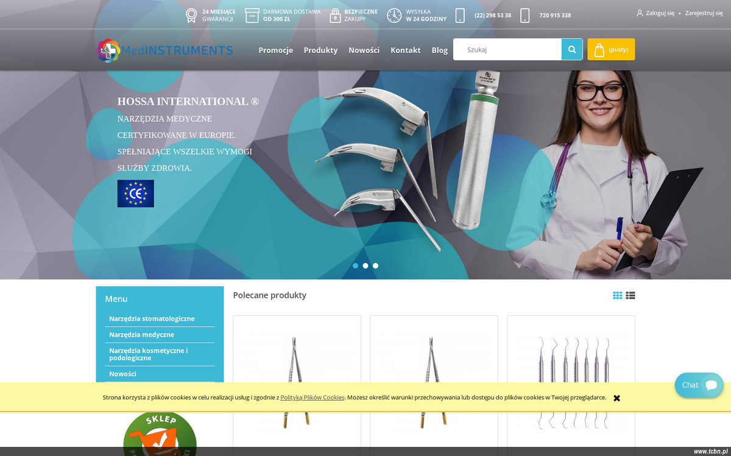This screenshot has width=731, height=456.
Task: Click the WYSYŁKA W 24 GODZINY text
Action: click(x=426, y=15)
